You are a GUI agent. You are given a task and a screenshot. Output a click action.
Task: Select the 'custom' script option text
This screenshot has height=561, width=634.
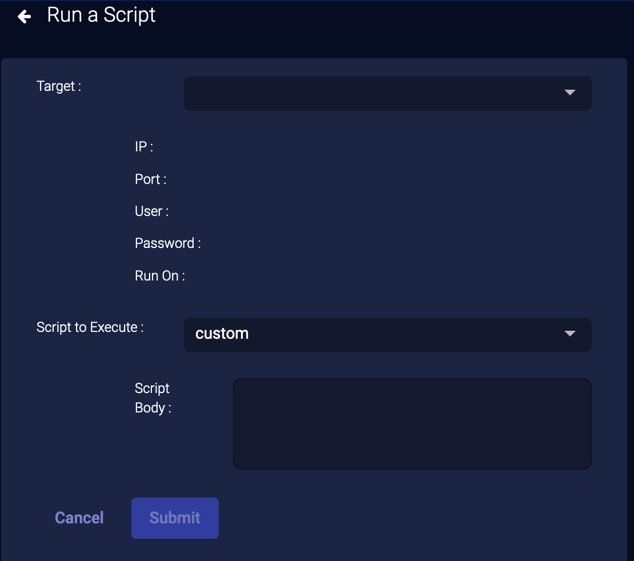click(222, 334)
